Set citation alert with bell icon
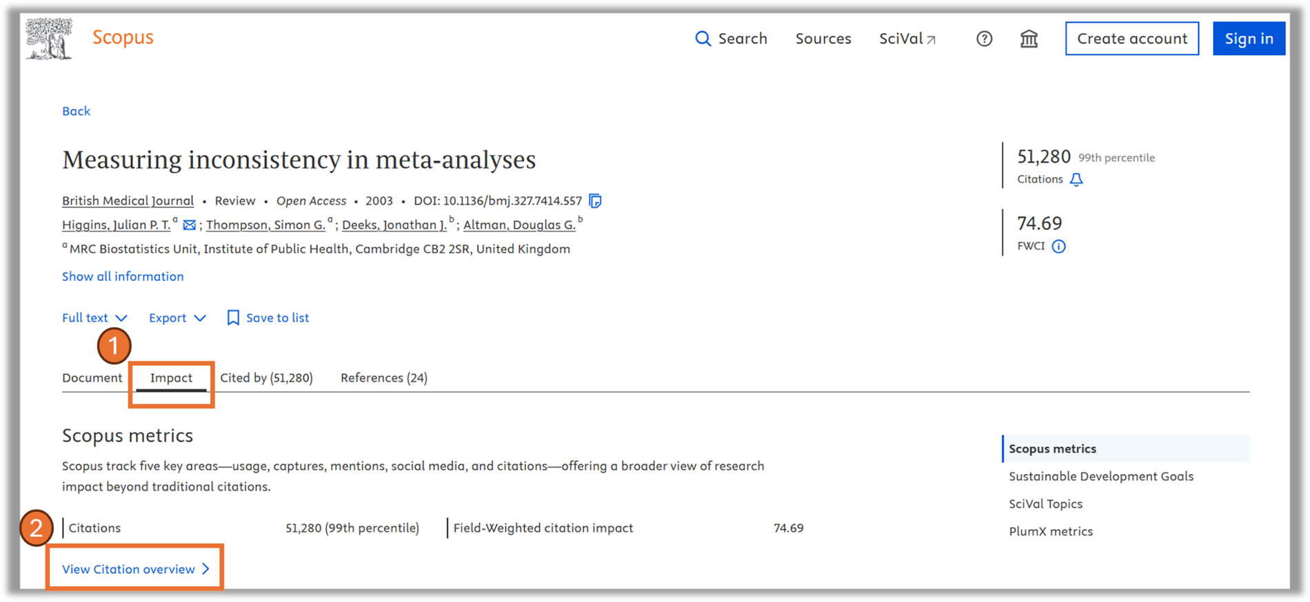Screen dimensions: 1310x602 pyautogui.click(x=1076, y=180)
